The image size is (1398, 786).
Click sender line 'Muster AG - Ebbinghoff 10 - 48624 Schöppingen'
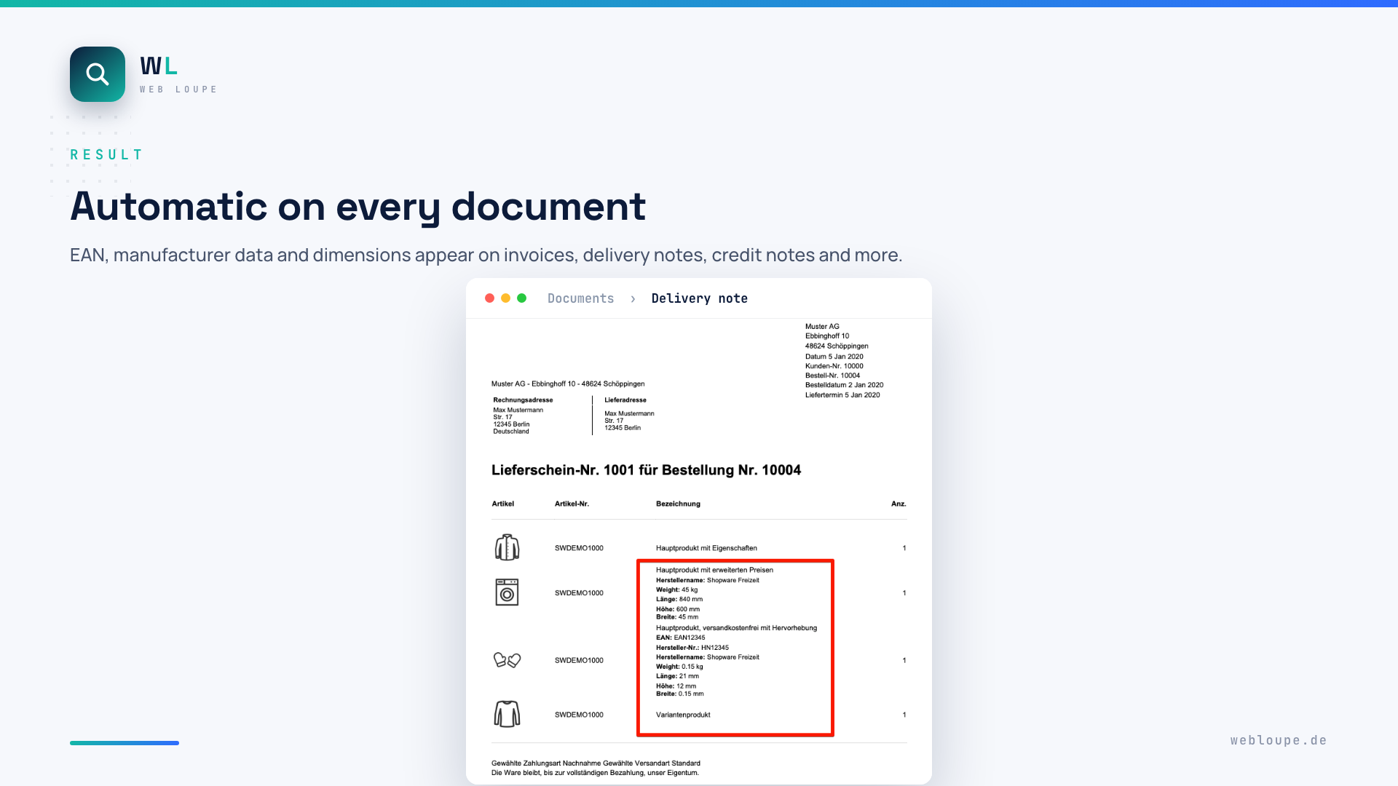568,384
